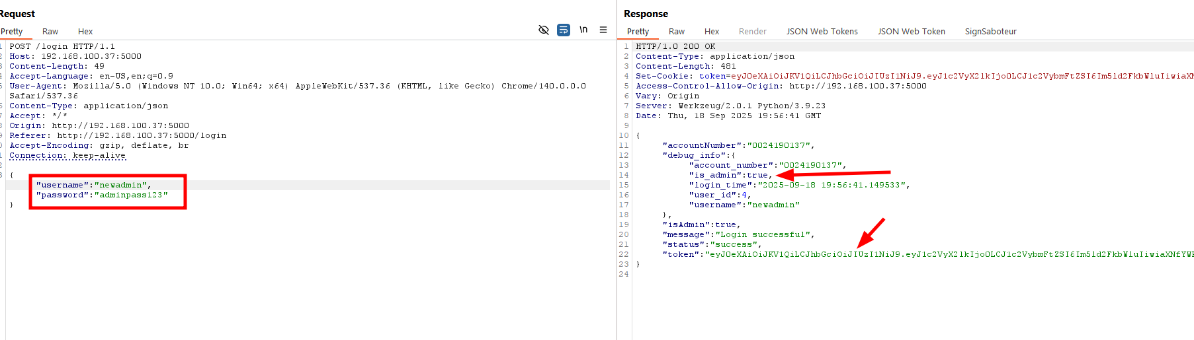The image size is (1194, 340).
Task: Click the "newadmin" username value in request body
Action: coord(122,186)
